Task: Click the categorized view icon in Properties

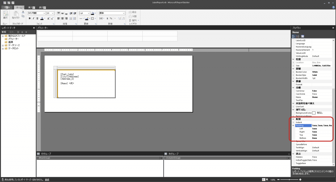Action: tap(294, 36)
